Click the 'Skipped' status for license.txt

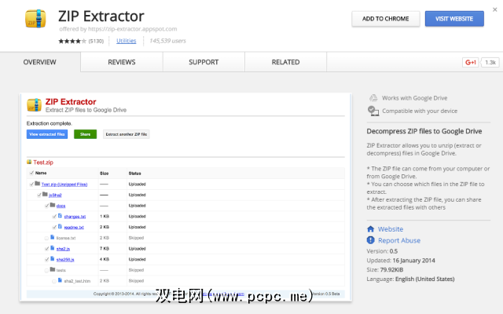point(136,238)
